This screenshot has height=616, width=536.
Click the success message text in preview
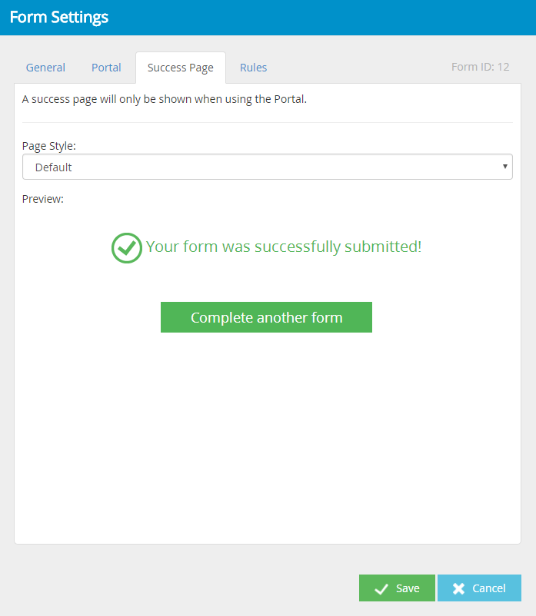(x=284, y=247)
